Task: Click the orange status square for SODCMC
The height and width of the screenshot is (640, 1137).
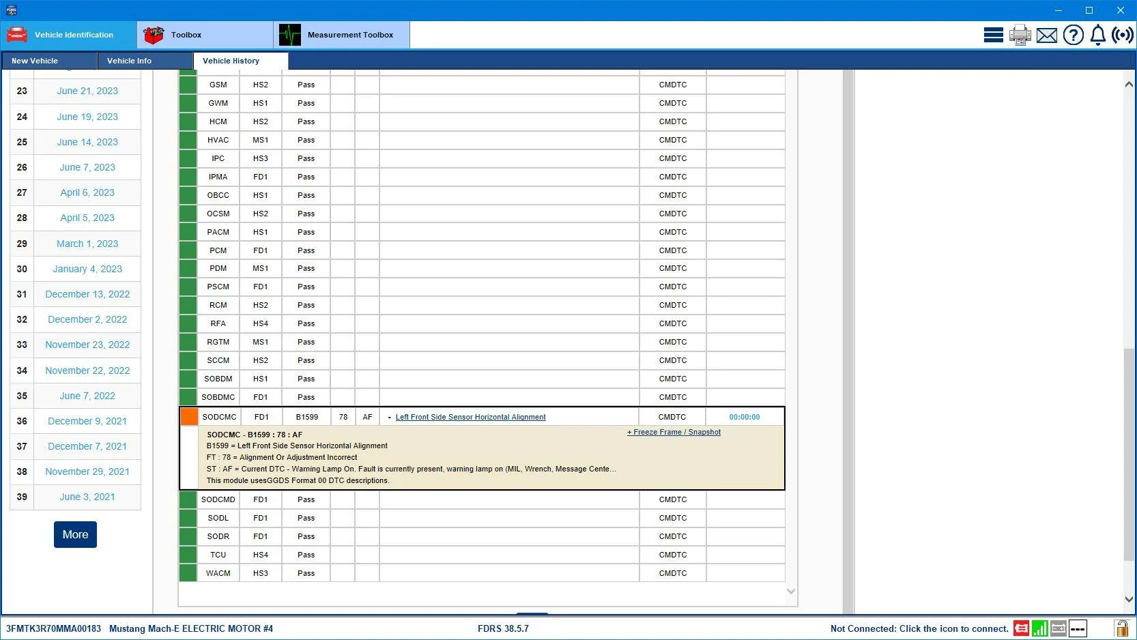Action: point(189,416)
